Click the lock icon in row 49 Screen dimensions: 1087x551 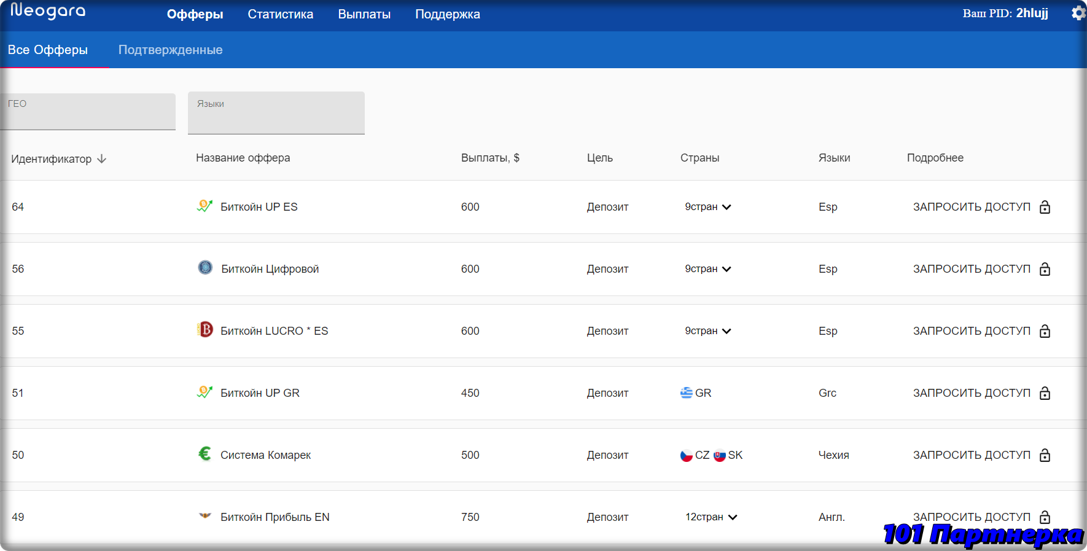coord(1045,517)
